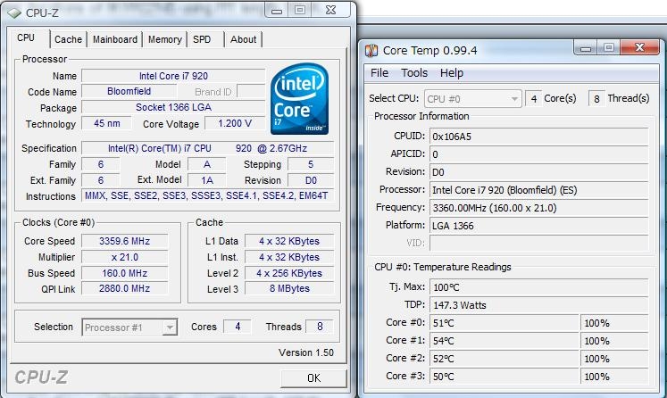Close the CPU-Z window
This screenshot has height=398, width=667.
point(331,10)
